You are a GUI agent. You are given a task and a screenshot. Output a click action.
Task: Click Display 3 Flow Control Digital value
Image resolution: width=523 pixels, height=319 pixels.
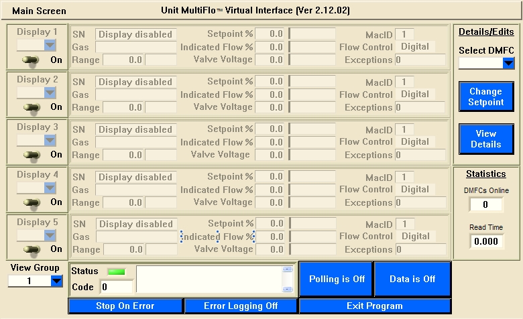point(415,142)
